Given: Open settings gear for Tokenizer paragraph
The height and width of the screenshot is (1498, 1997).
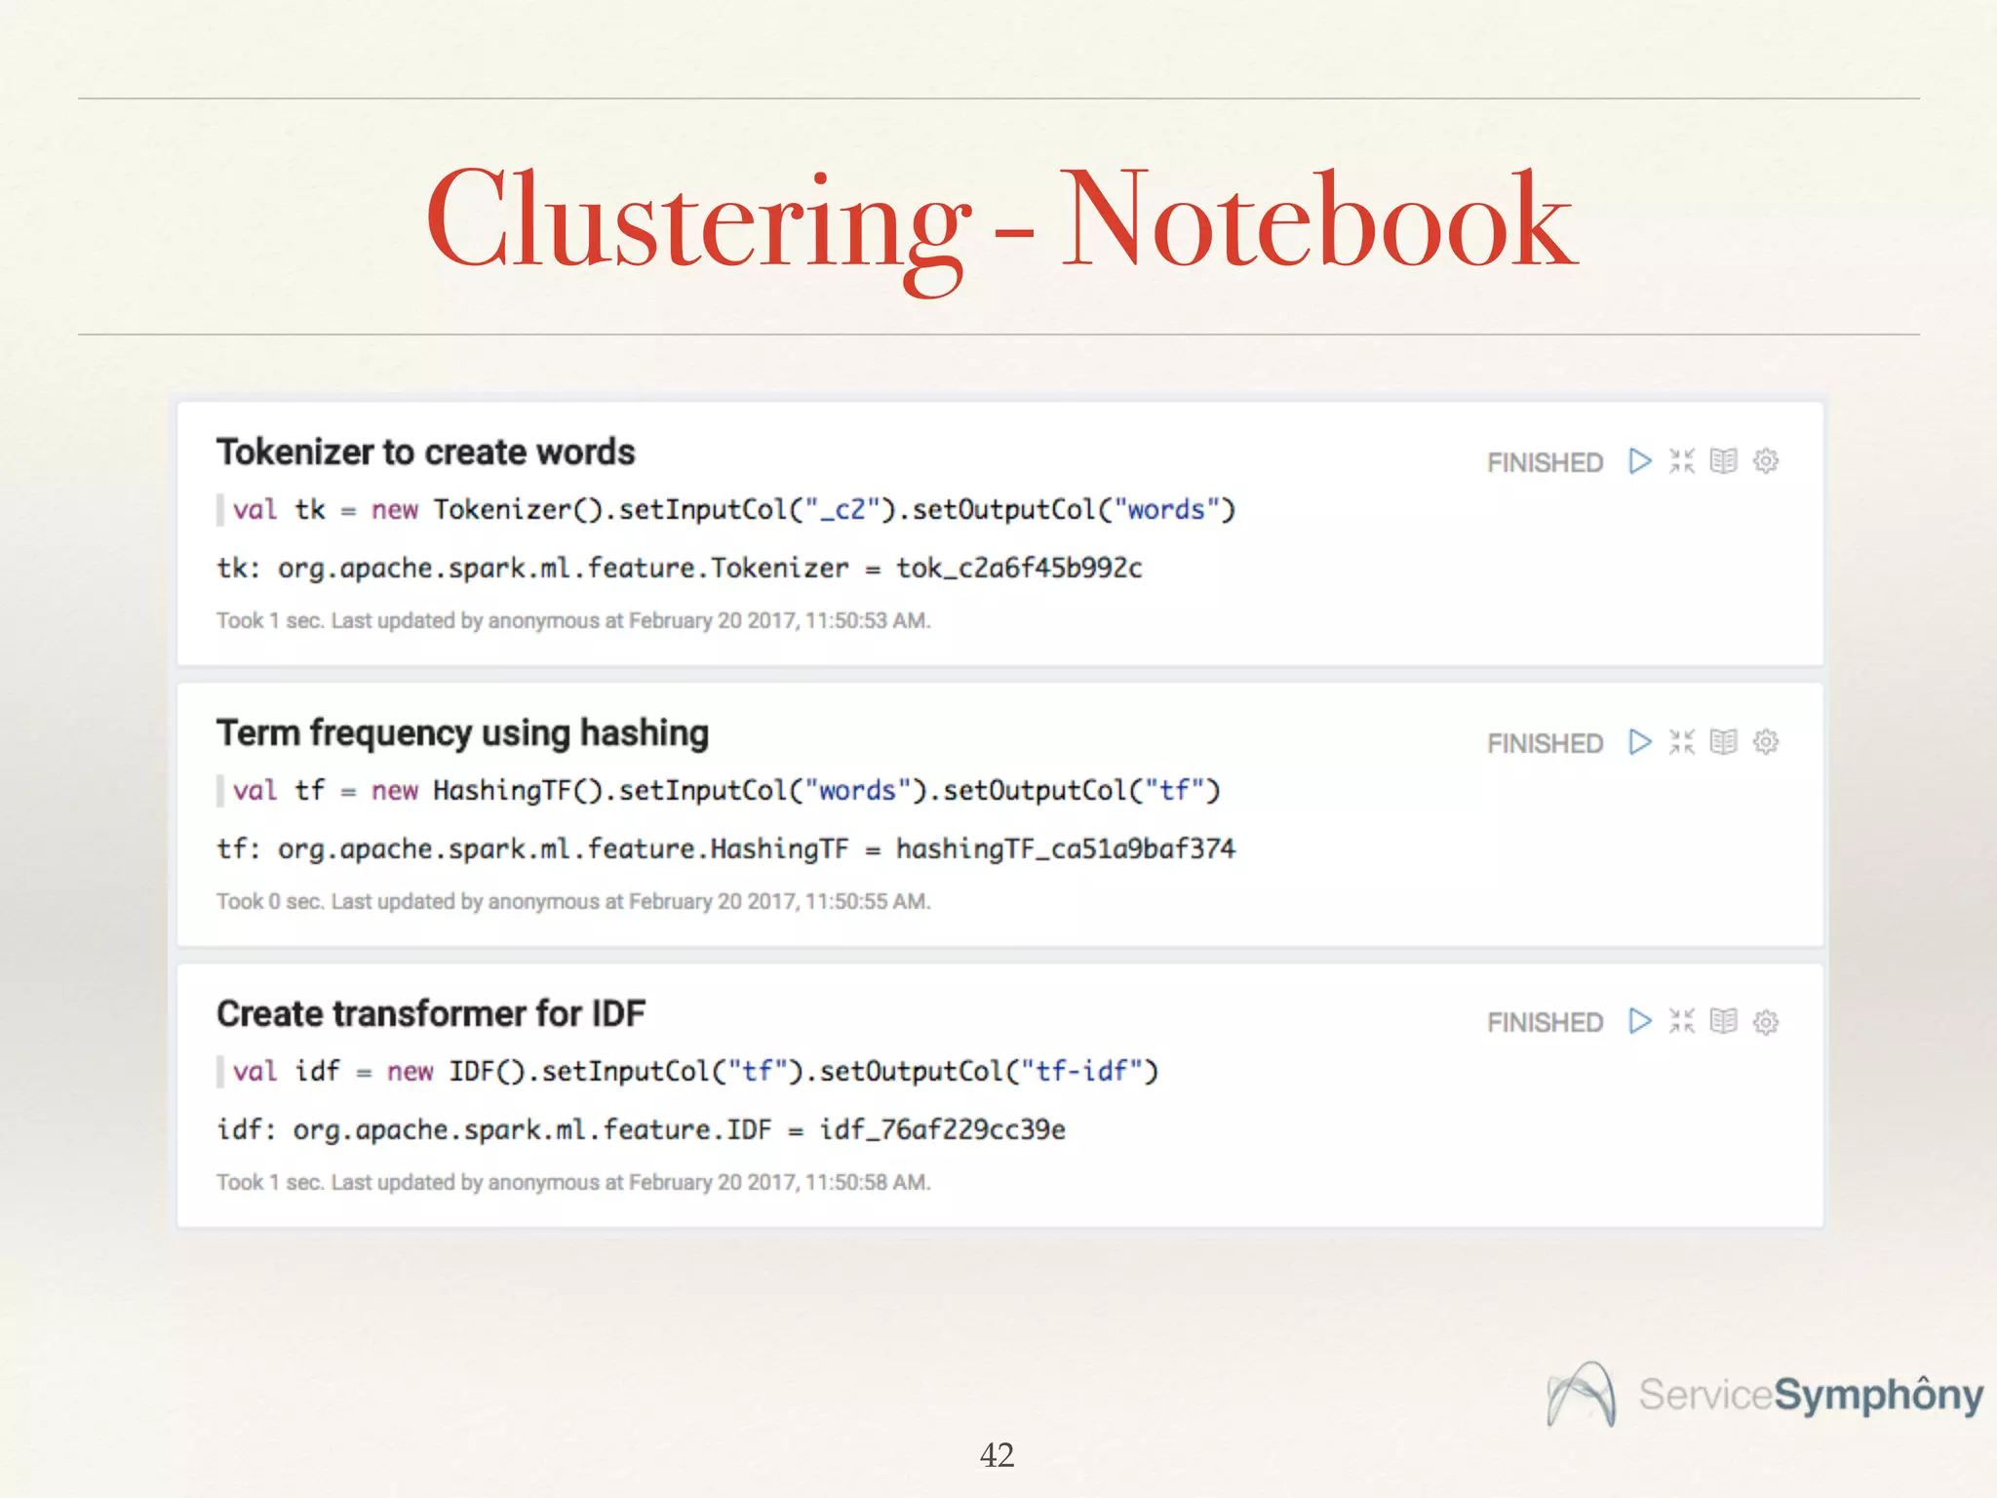Looking at the screenshot, I should click(1766, 460).
